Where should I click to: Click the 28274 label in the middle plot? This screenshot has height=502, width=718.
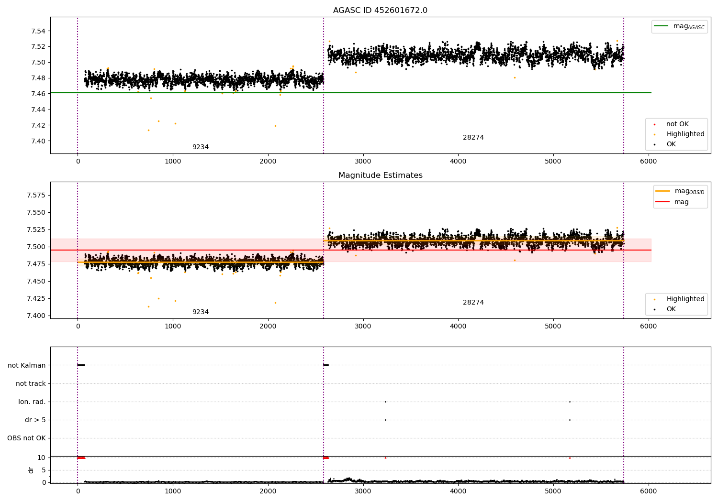coord(473,303)
